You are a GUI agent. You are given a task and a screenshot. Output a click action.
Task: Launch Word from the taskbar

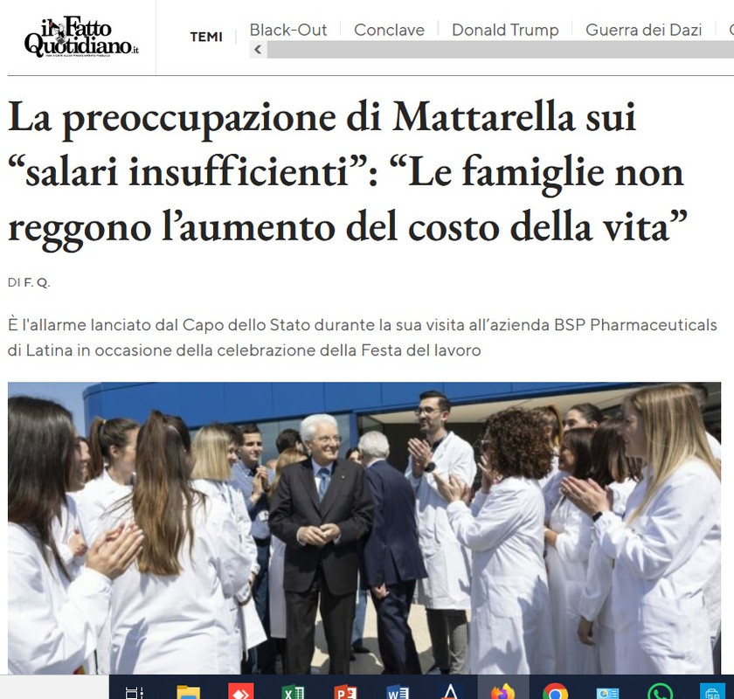coord(398,692)
